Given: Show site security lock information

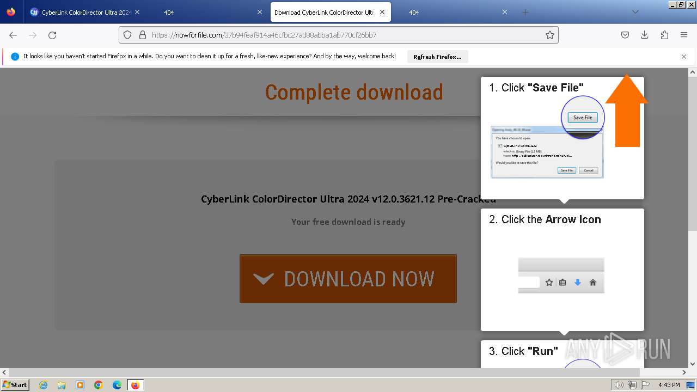Looking at the screenshot, I should tap(143, 35).
